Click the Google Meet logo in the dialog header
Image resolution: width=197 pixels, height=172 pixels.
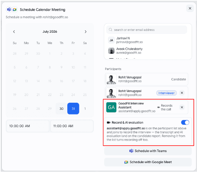click(15, 10)
